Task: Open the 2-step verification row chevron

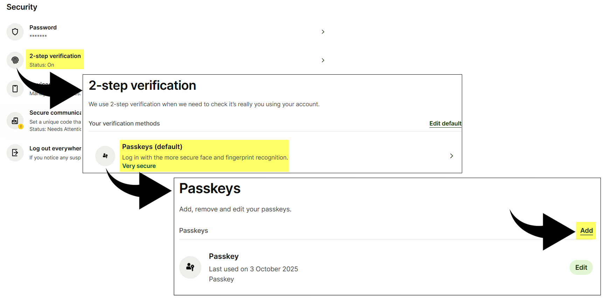Action: tap(323, 60)
